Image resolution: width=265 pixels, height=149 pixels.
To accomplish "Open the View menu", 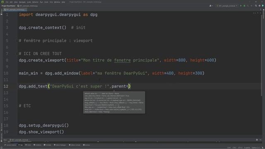I will click(16, 2).
